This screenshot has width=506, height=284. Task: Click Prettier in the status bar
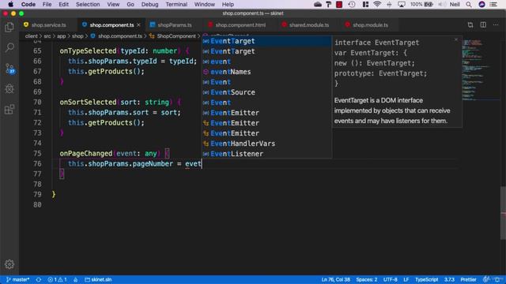468,279
